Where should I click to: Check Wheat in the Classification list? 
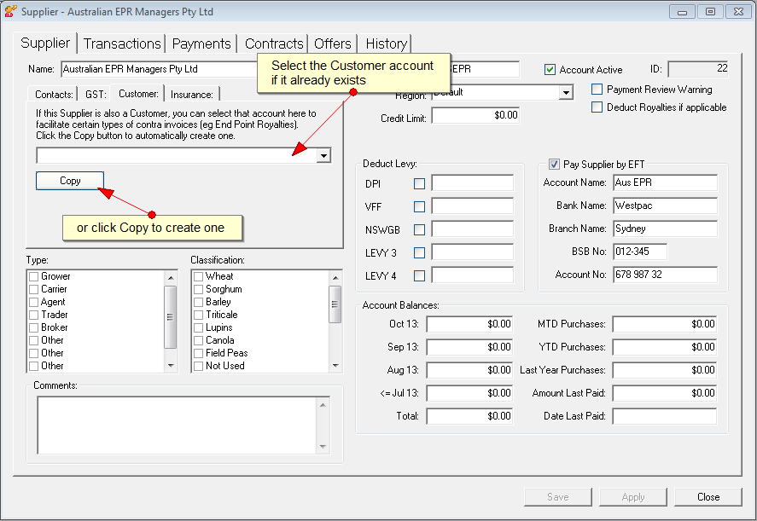click(199, 276)
